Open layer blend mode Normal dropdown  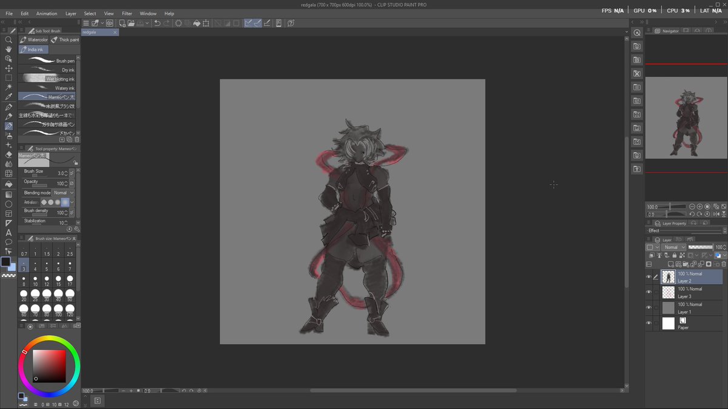tap(674, 247)
